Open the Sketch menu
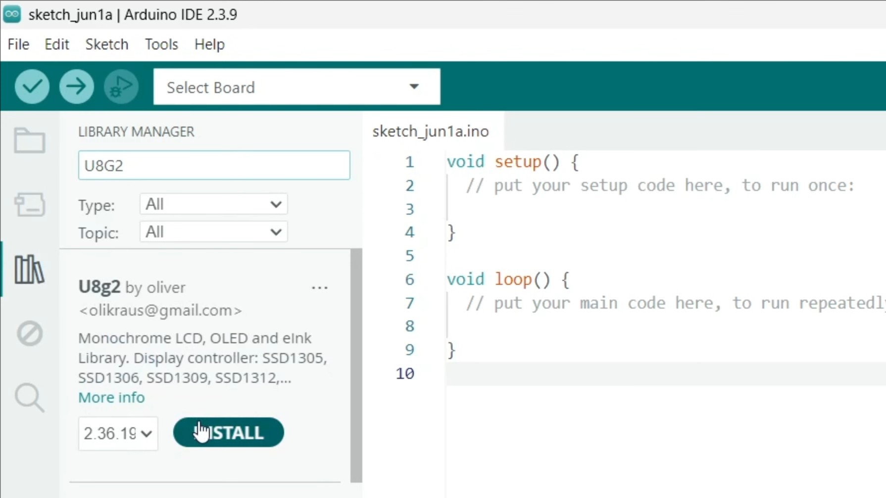Viewport: 886px width, 498px height. [x=107, y=45]
